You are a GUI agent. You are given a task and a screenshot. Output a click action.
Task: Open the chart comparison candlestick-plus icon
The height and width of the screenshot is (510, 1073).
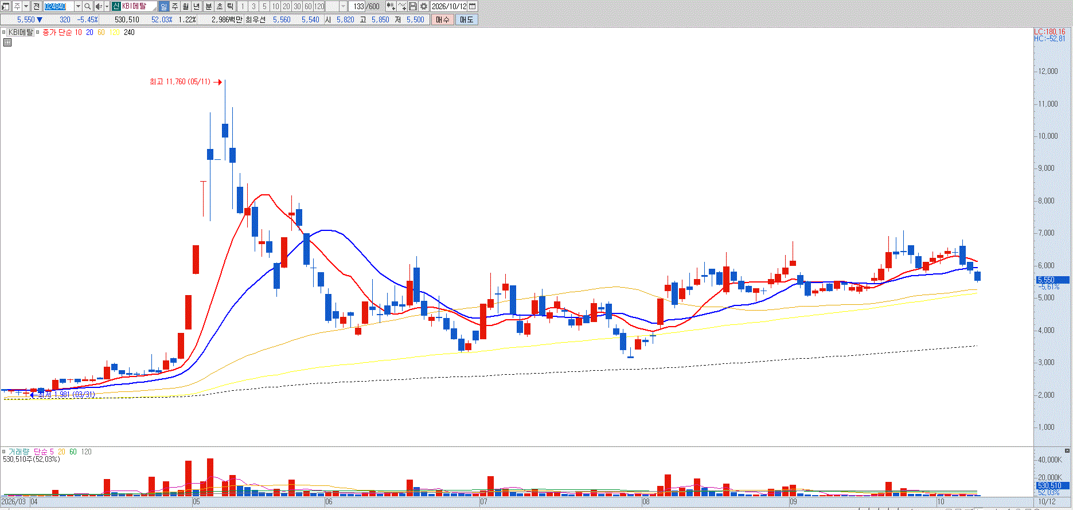391,6
